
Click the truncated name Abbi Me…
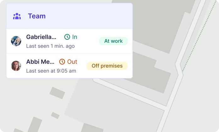click(40, 62)
